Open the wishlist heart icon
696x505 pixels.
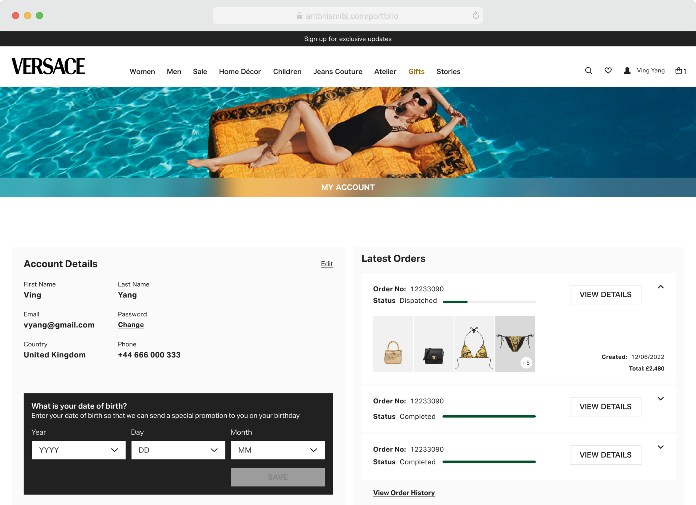[608, 71]
